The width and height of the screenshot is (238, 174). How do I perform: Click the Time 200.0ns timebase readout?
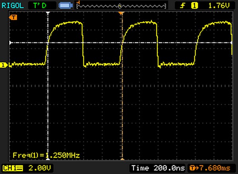(x=158, y=168)
